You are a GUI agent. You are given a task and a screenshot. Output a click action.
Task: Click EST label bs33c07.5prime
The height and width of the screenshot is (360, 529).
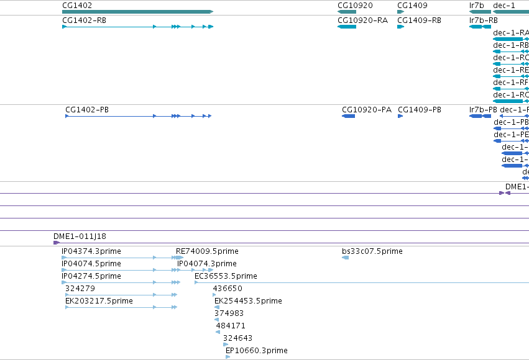pyautogui.click(x=372, y=251)
